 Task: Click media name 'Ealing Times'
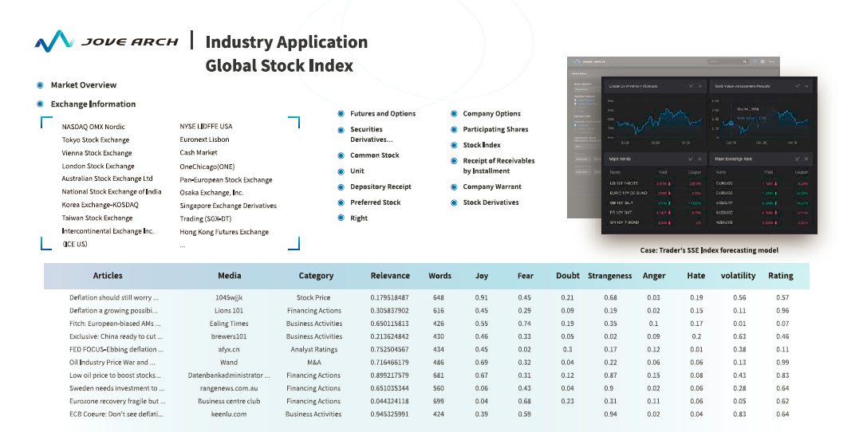coord(229,324)
